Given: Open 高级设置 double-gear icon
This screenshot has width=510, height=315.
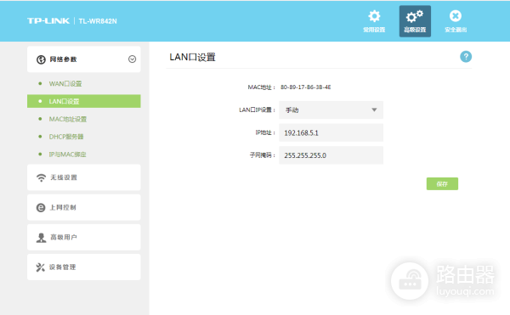Looking at the screenshot, I should pos(415,16).
